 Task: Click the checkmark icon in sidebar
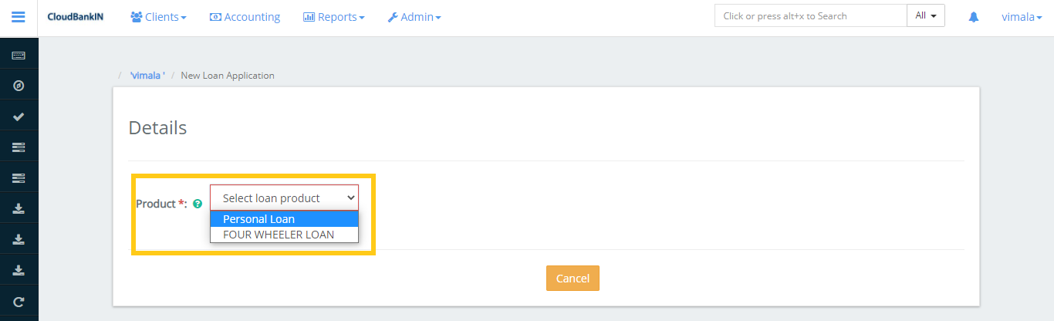19,117
